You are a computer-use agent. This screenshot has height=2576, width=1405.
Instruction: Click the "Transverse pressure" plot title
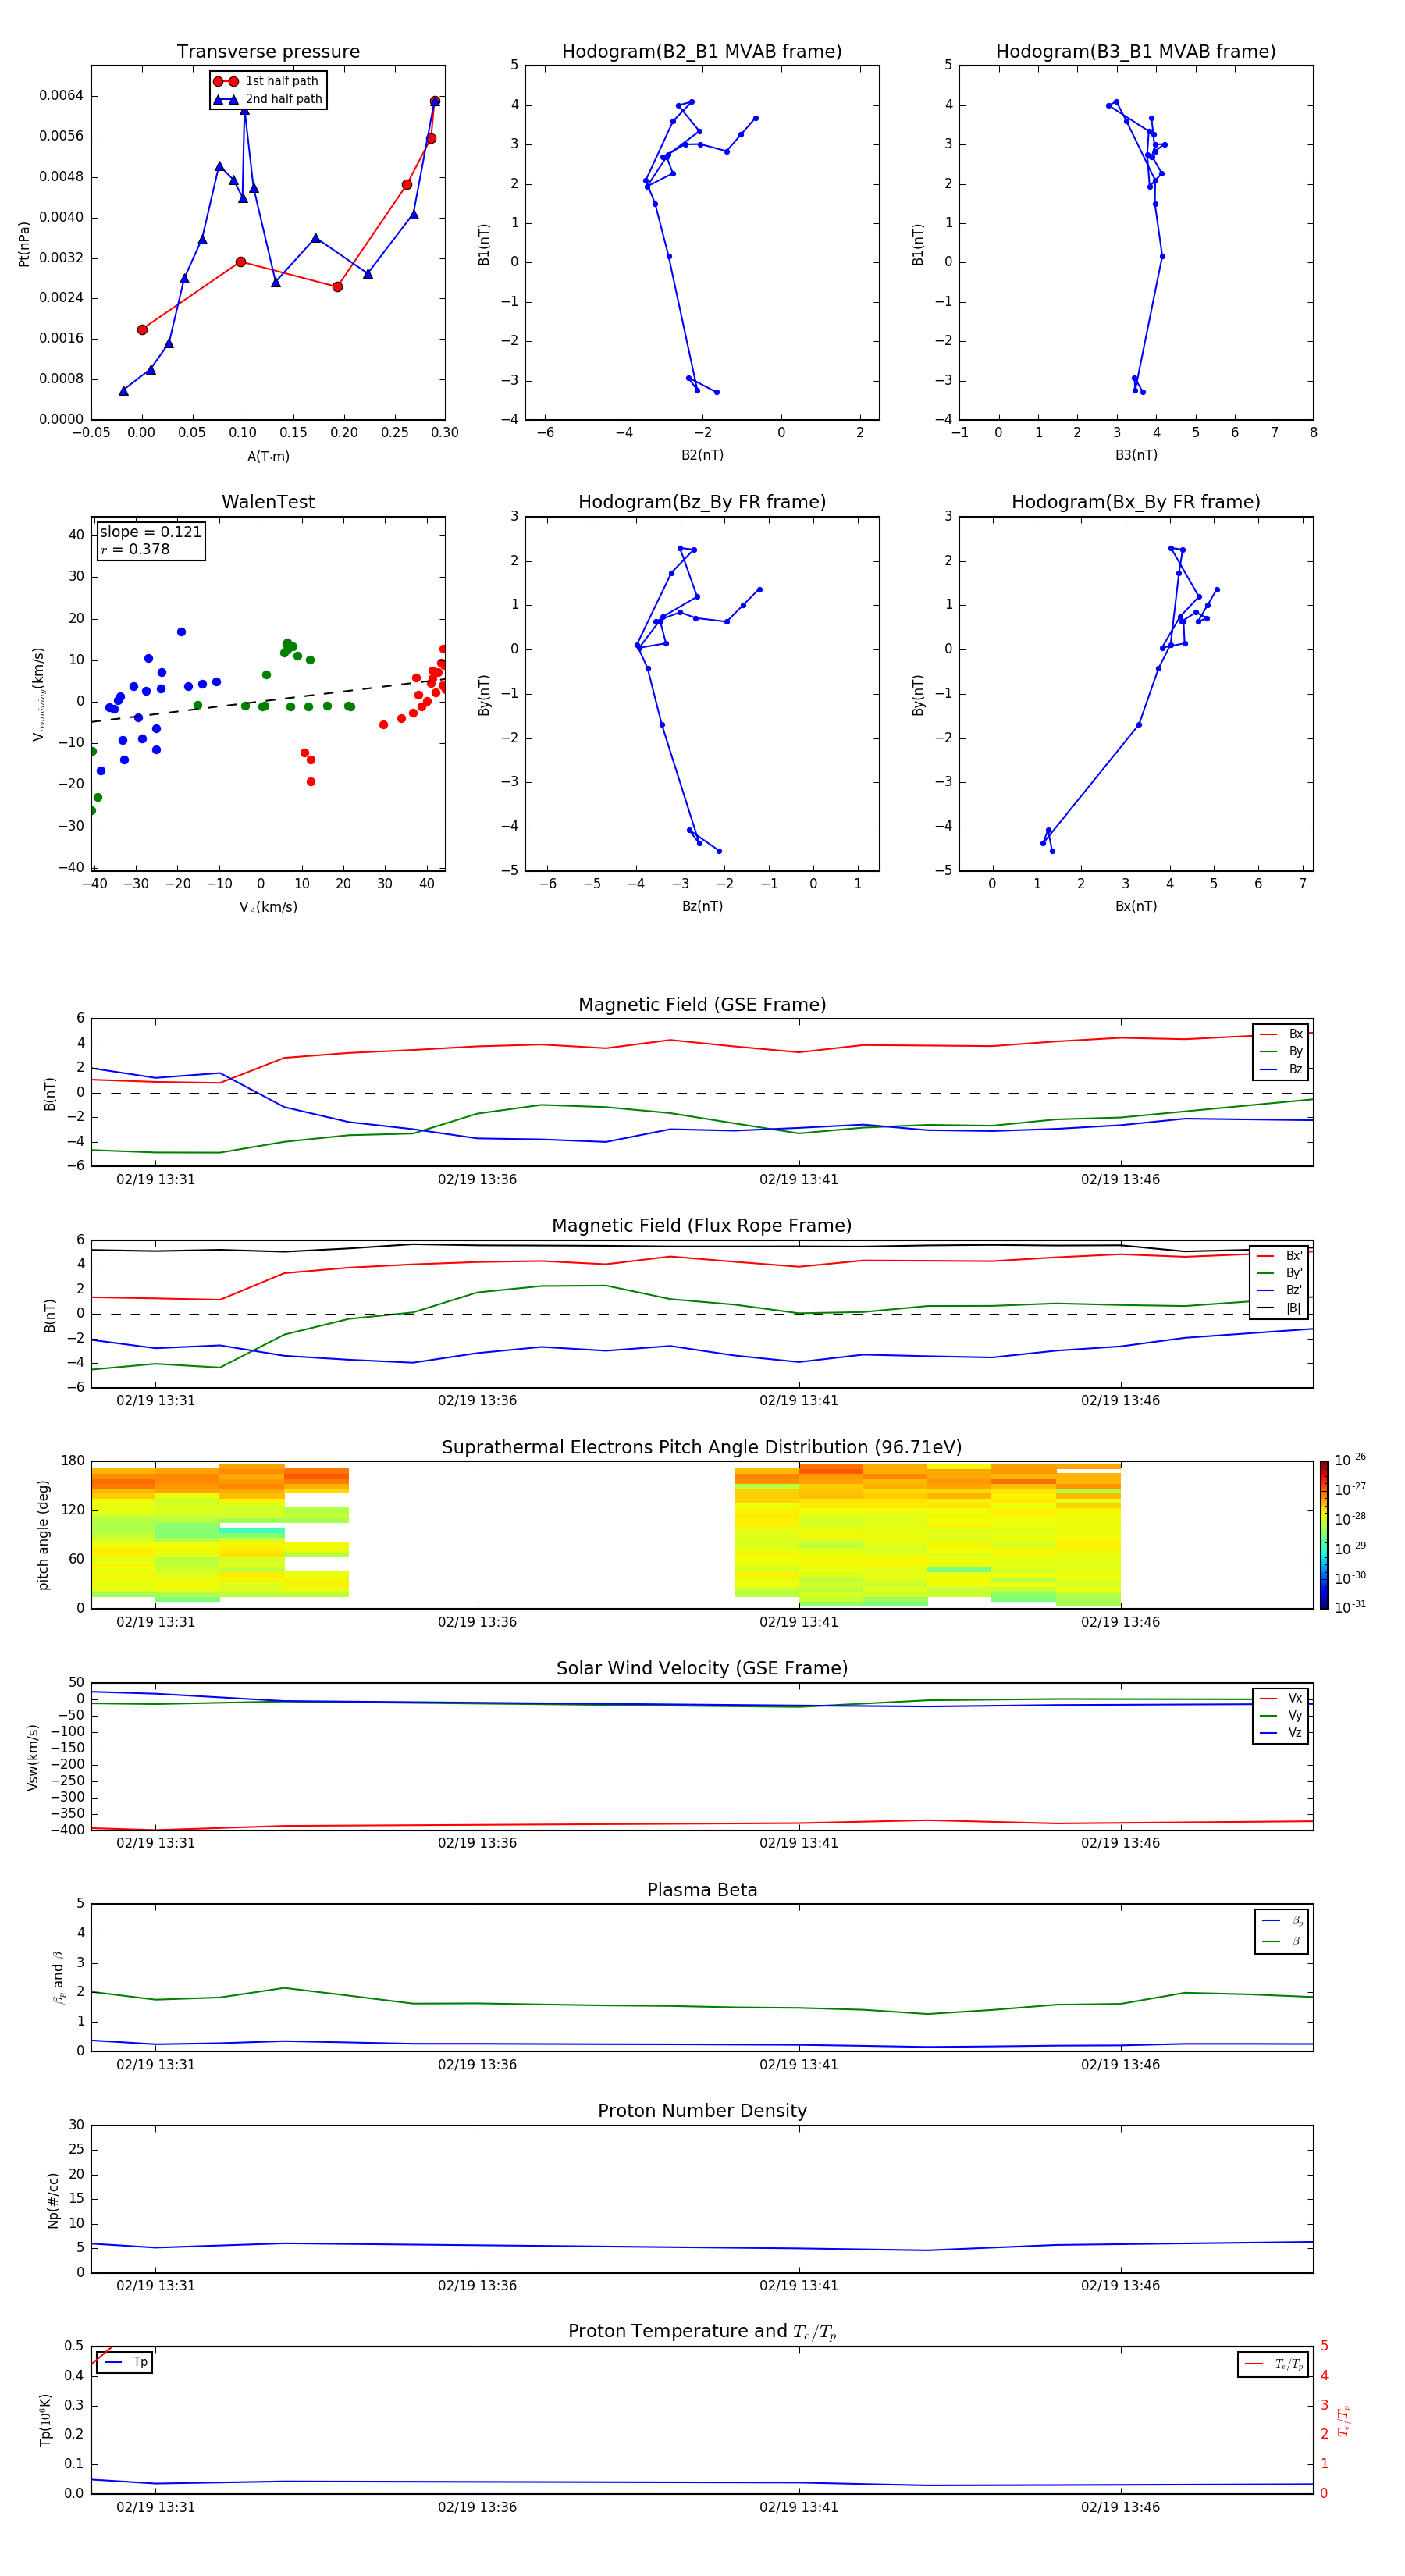[x=268, y=52]
